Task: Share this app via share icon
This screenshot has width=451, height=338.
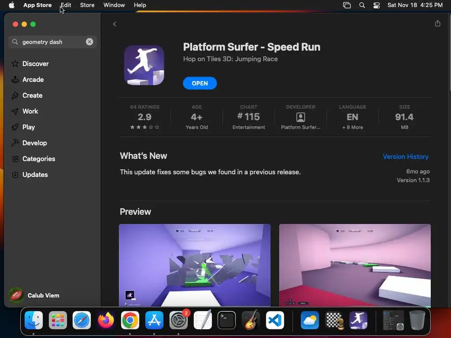Action: click(x=437, y=23)
